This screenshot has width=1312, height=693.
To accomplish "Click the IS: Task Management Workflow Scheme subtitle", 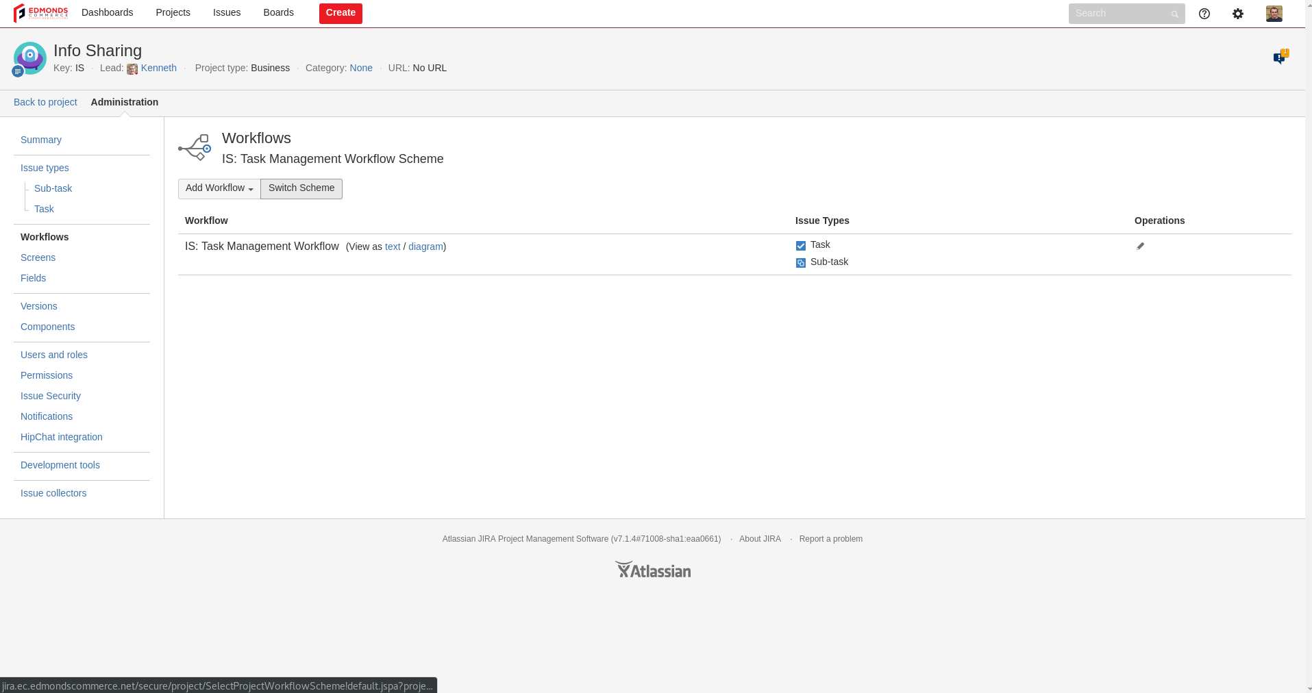I will pyautogui.click(x=333, y=159).
